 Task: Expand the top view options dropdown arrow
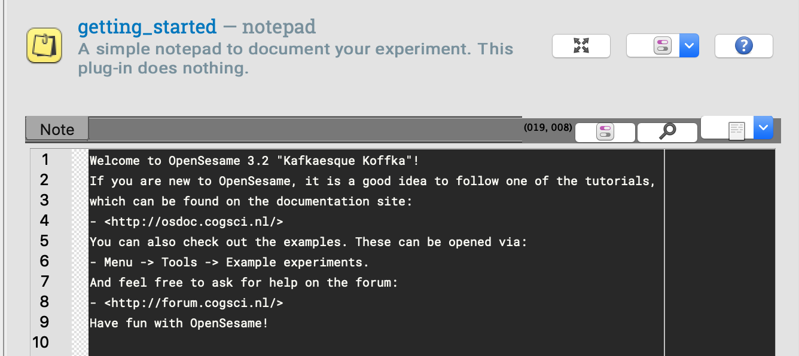click(690, 45)
